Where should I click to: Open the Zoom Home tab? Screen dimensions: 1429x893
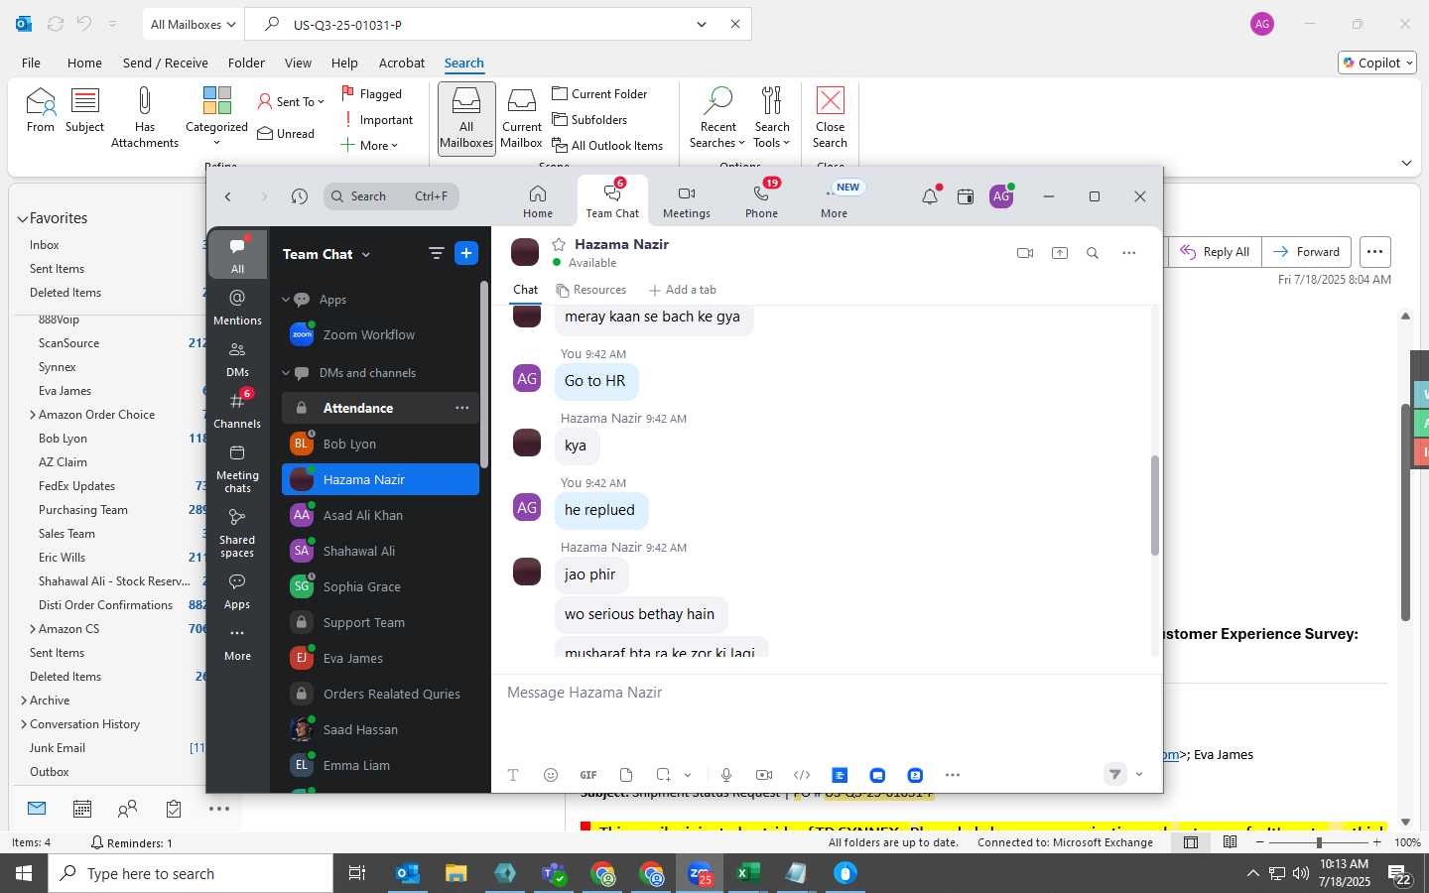(x=537, y=201)
